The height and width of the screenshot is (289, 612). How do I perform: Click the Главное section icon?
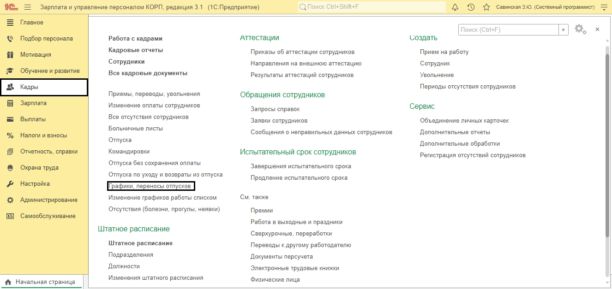(x=10, y=23)
